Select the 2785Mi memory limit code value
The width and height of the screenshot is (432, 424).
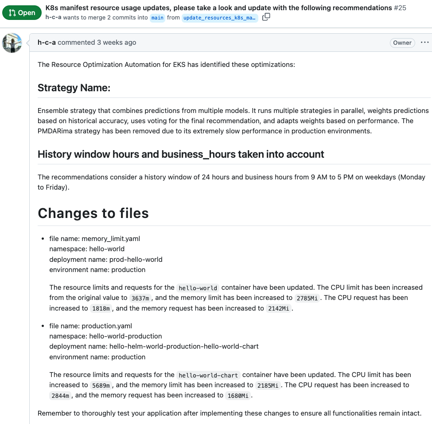tap(307, 298)
